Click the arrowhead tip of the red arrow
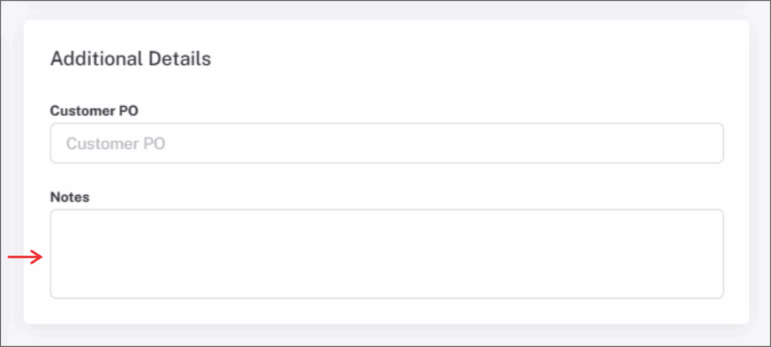Screen dimensions: 771x347 pos(41,258)
